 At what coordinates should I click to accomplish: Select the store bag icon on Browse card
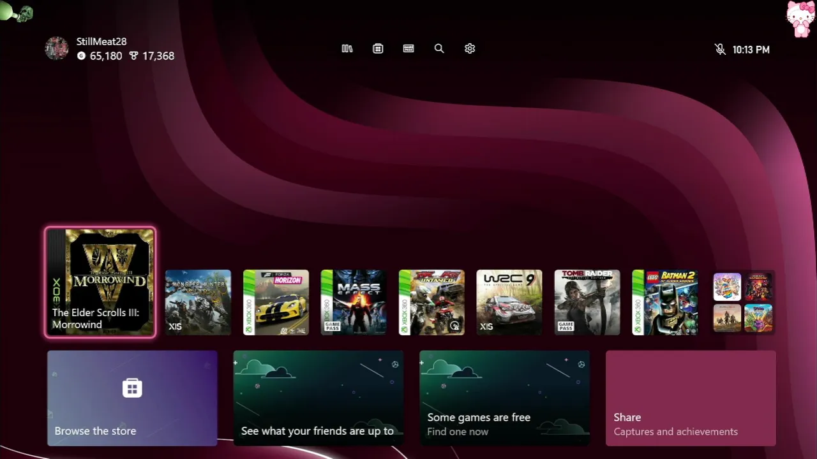(132, 388)
